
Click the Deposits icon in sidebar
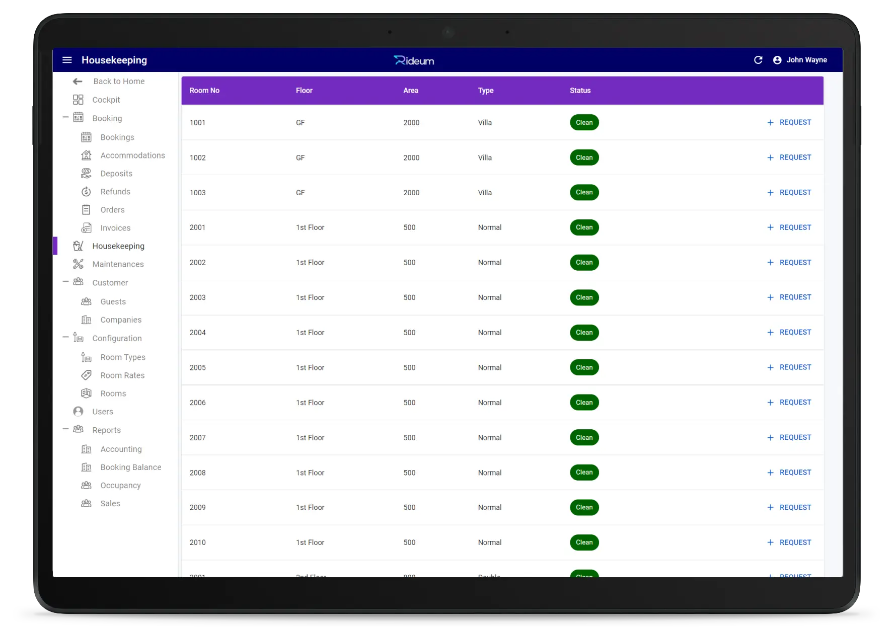[x=87, y=174]
